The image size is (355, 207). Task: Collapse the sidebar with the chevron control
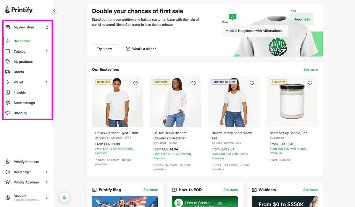coord(54,10)
